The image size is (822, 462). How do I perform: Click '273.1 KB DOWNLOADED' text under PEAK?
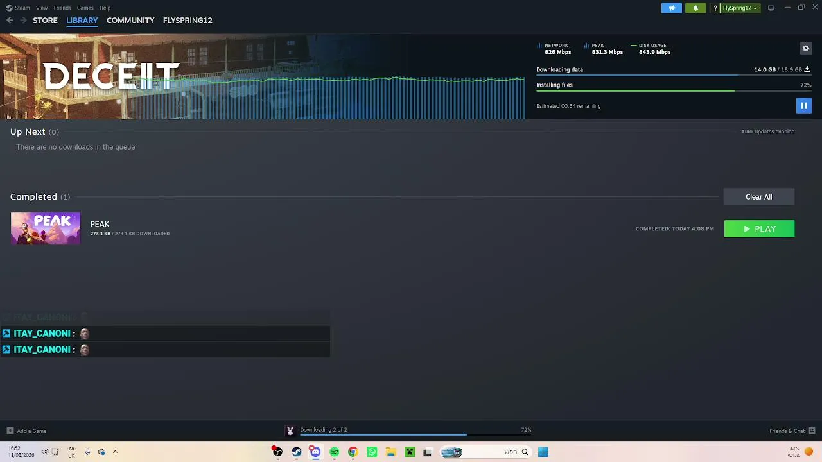(142, 234)
